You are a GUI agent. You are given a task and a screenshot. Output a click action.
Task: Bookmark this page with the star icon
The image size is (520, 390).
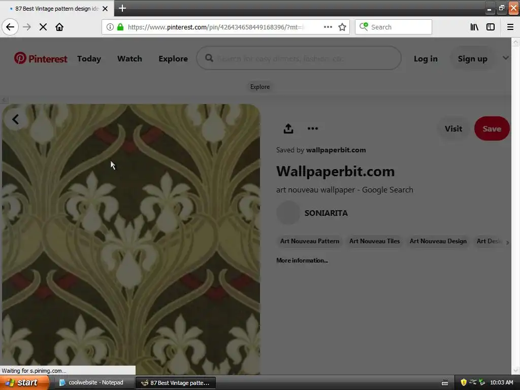pyautogui.click(x=342, y=27)
